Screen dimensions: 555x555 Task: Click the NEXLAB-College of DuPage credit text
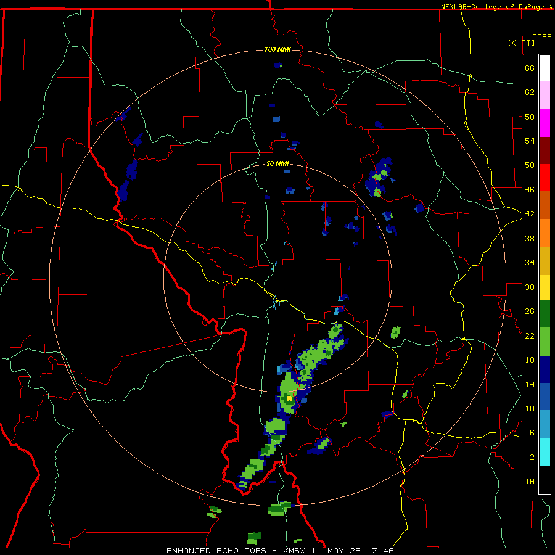point(493,7)
